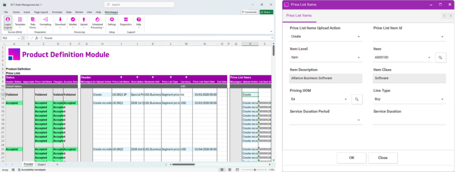Click the search magnifier beside the Item field
Viewport: 455px width, 172px height.
tap(440, 58)
